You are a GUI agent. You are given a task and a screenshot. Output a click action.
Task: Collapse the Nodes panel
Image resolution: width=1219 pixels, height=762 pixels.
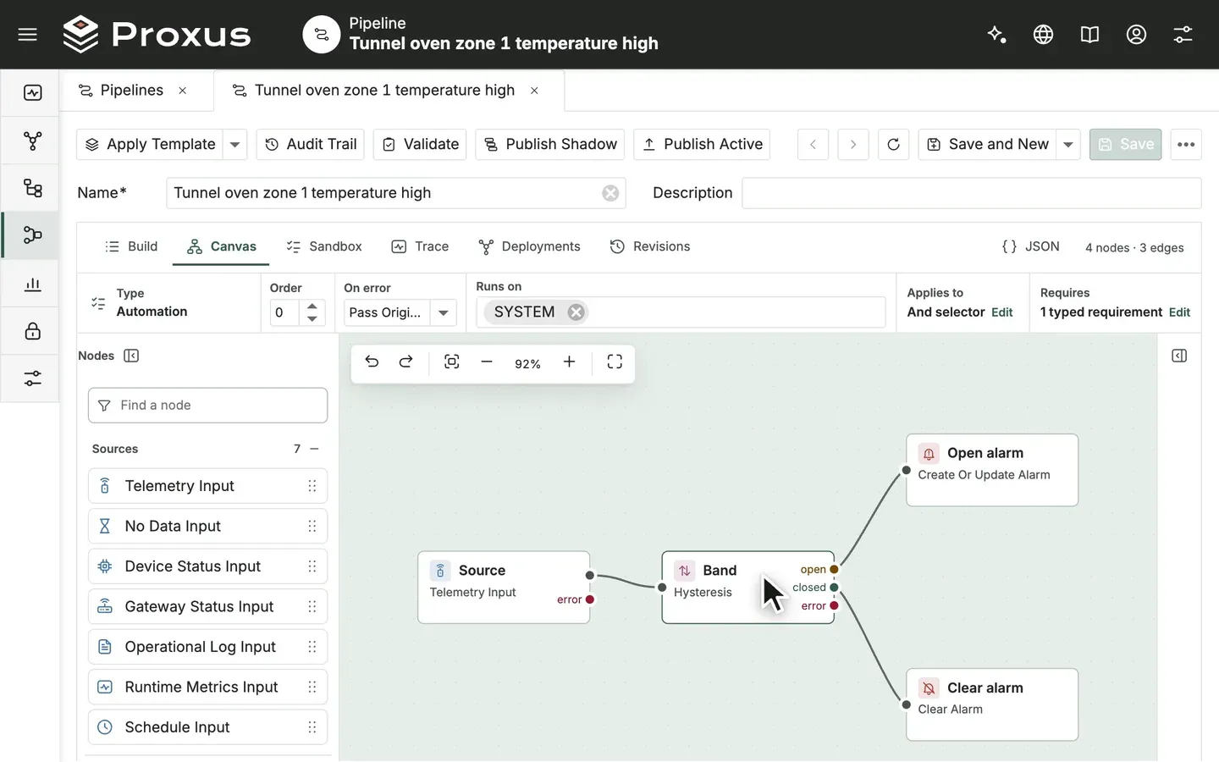131,356
